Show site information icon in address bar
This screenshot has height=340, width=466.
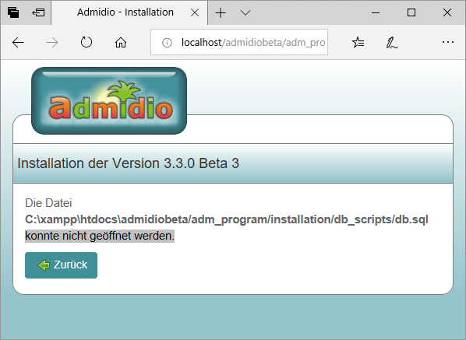[167, 43]
